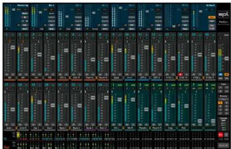Click the Talk button in the Mix 5 section
Image resolution: width=231 pixels, height=149 pixels.
click(158, 25)
